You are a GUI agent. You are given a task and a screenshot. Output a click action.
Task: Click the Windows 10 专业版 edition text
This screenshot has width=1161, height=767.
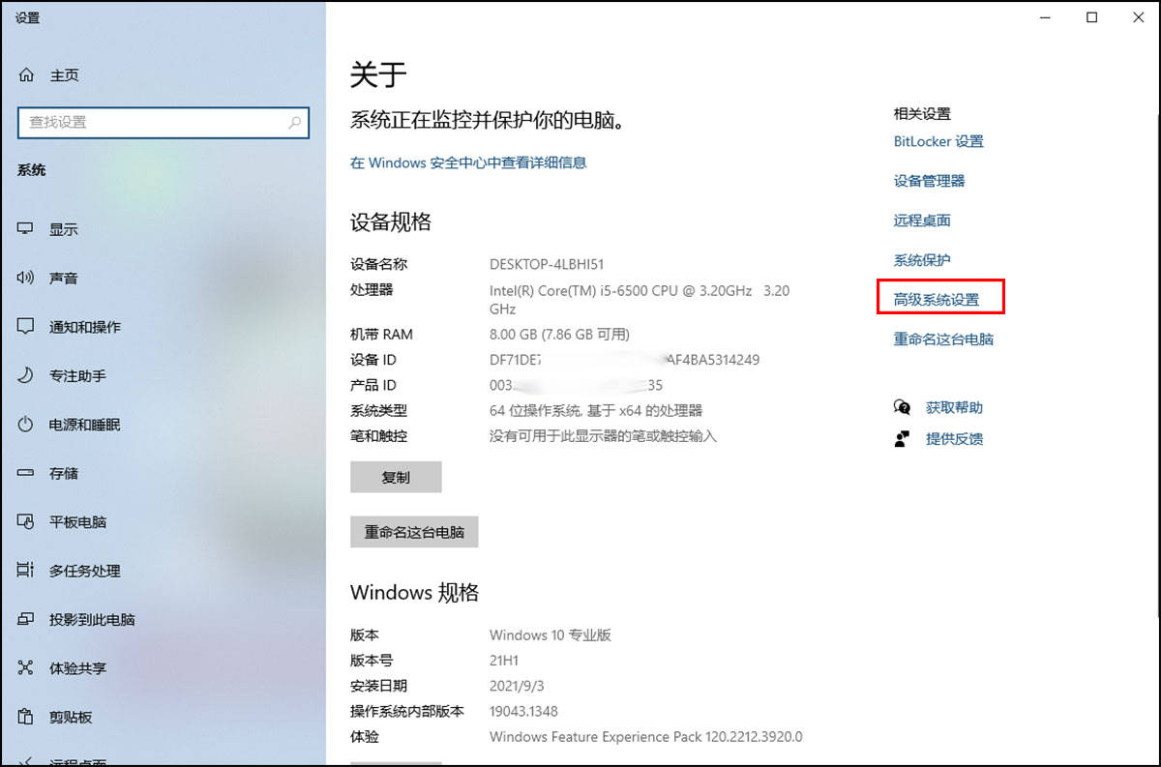(x=551, y=635)
